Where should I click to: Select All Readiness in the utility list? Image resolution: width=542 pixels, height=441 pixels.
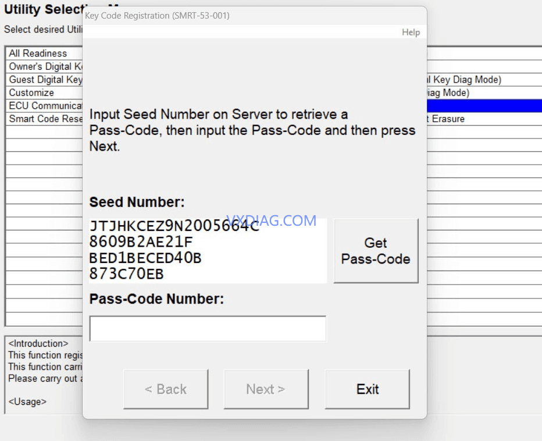click(x=44, y=54)
